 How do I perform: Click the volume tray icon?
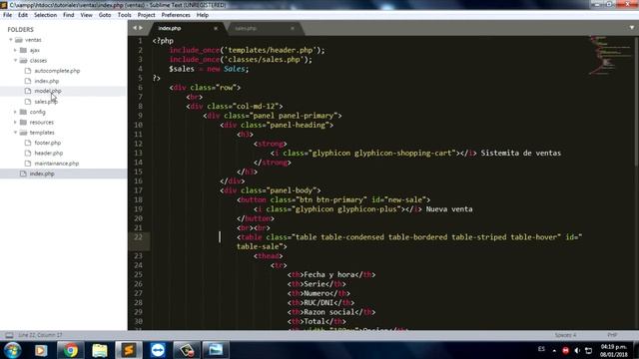(x=577, y=350)
